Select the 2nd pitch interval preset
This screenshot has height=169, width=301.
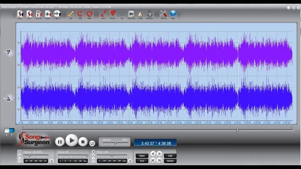104,161
